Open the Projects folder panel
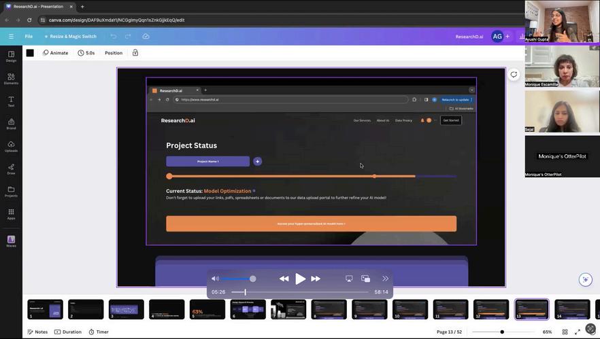The image size is (600, 339). click(x=11, y=192)
